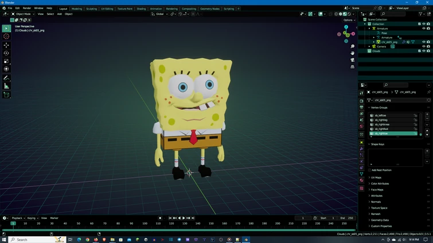433x243 pixels.
Task: Hide Camera in viewport
Action: coord(424,46)
